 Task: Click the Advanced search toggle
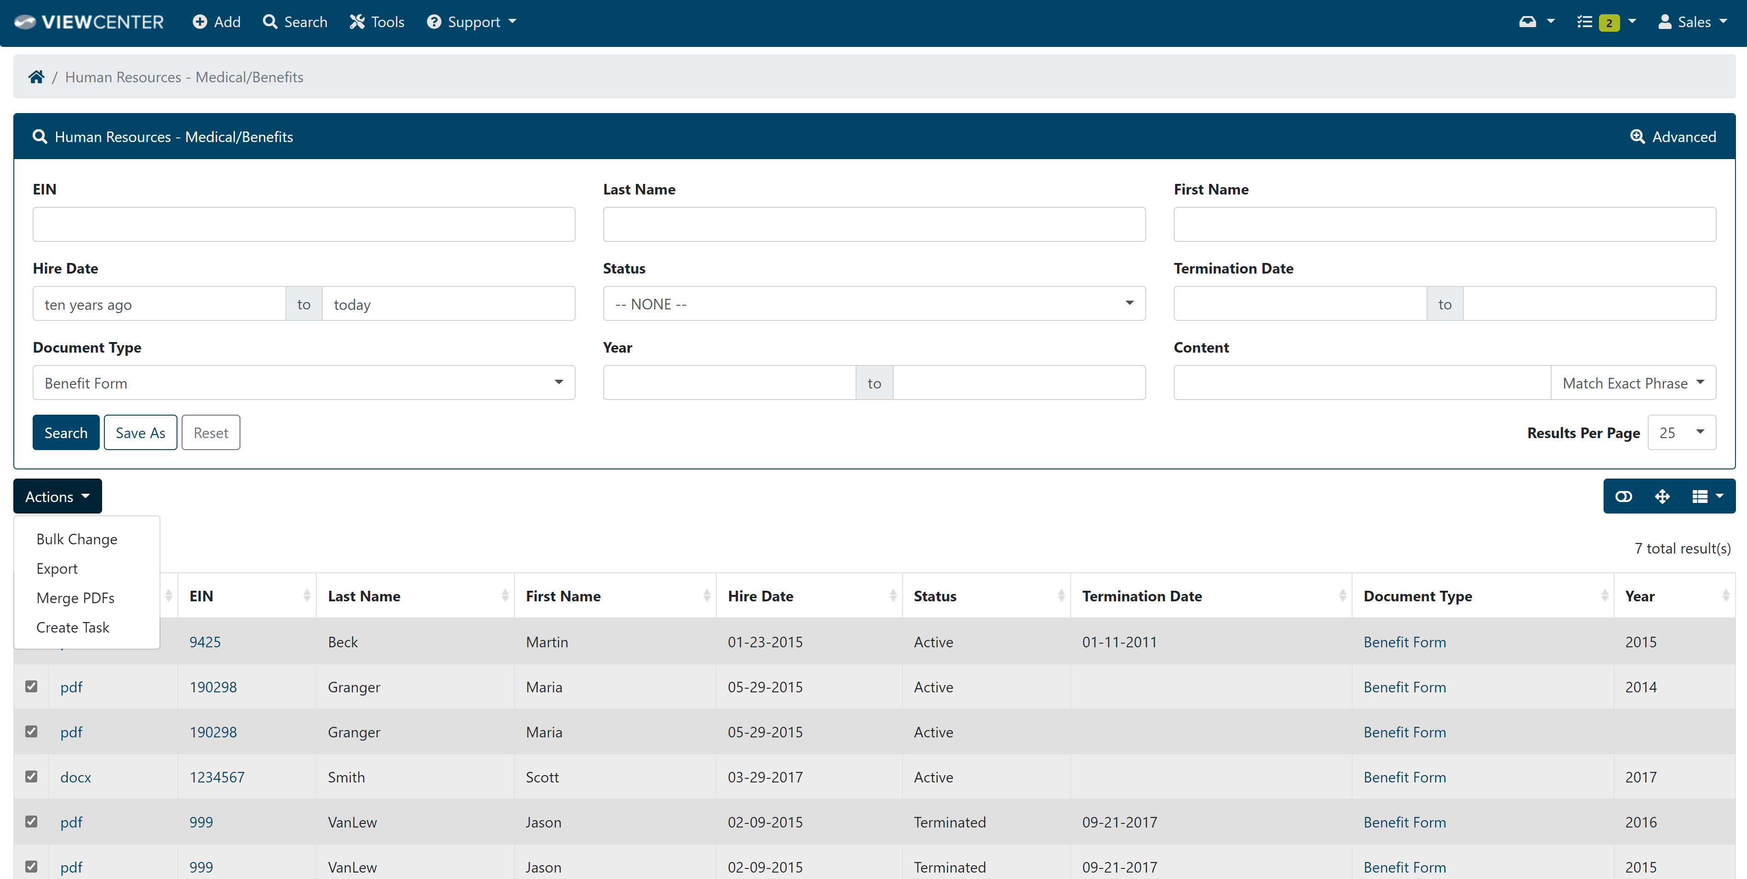1672,137
